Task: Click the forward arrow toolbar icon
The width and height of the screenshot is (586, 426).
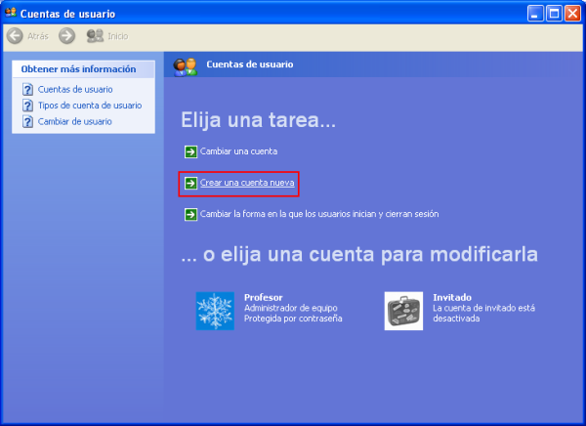Action: [x=66, y=36]
